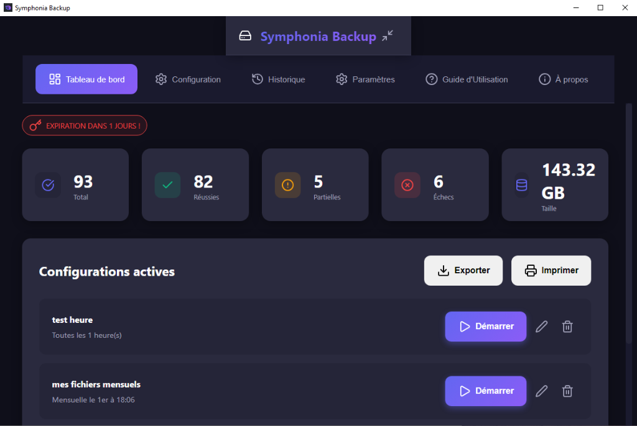Click the key icon in the expiration warning

[34, 125]
